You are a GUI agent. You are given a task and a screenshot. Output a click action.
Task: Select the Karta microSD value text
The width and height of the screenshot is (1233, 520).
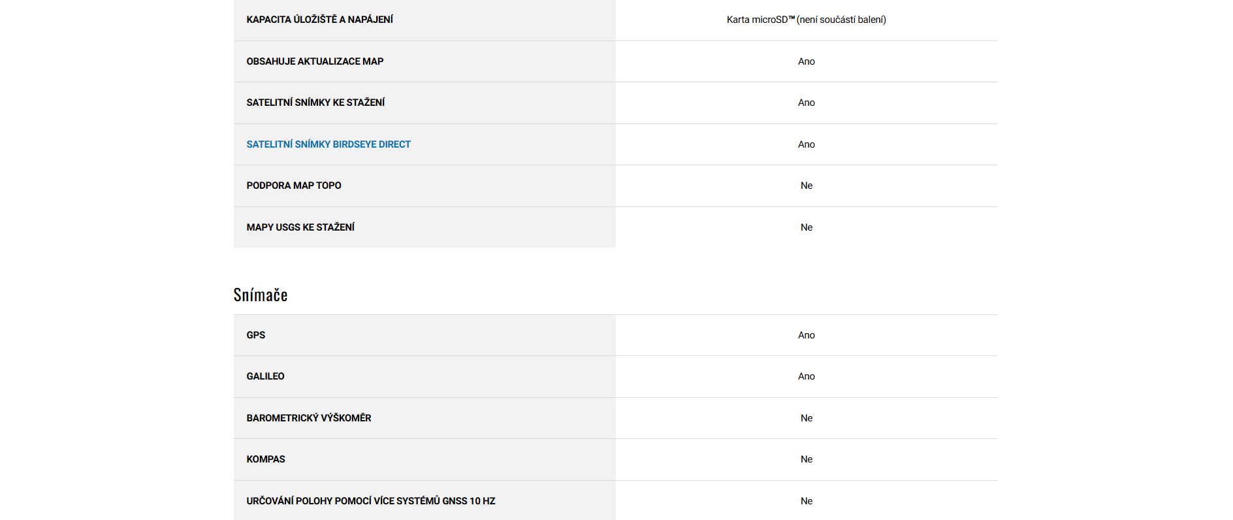tap(806, 20)
